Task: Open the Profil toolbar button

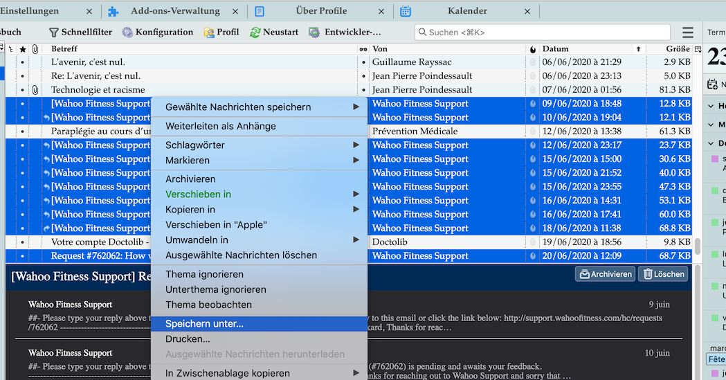Action: [x=221, y=33]
